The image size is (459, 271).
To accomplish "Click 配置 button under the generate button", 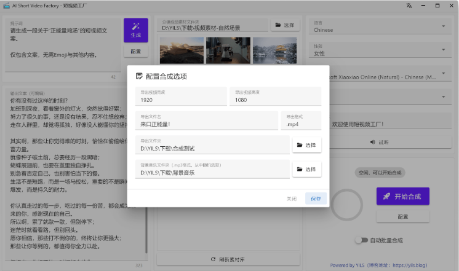I will coord(135,52).
